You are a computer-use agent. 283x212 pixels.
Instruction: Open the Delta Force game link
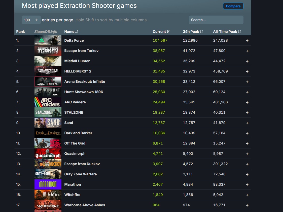tap(74, 40)
